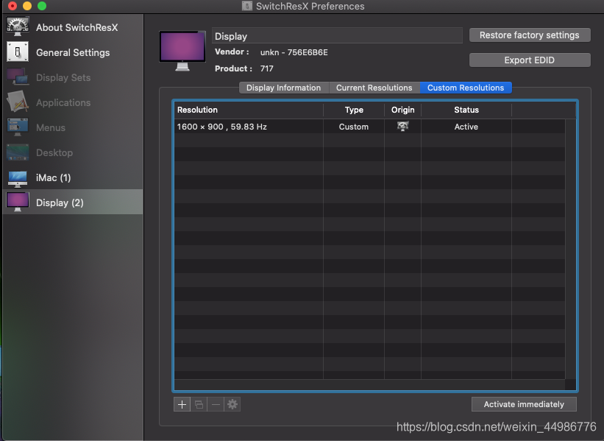This screenshot has width=604, height=441.
Task: Click the Active status cell
Action: [x=466, y=127]
